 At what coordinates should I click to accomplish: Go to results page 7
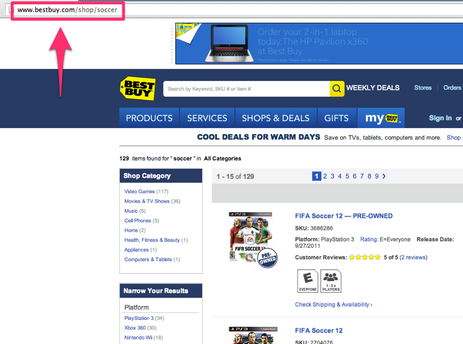pos(362,176)
